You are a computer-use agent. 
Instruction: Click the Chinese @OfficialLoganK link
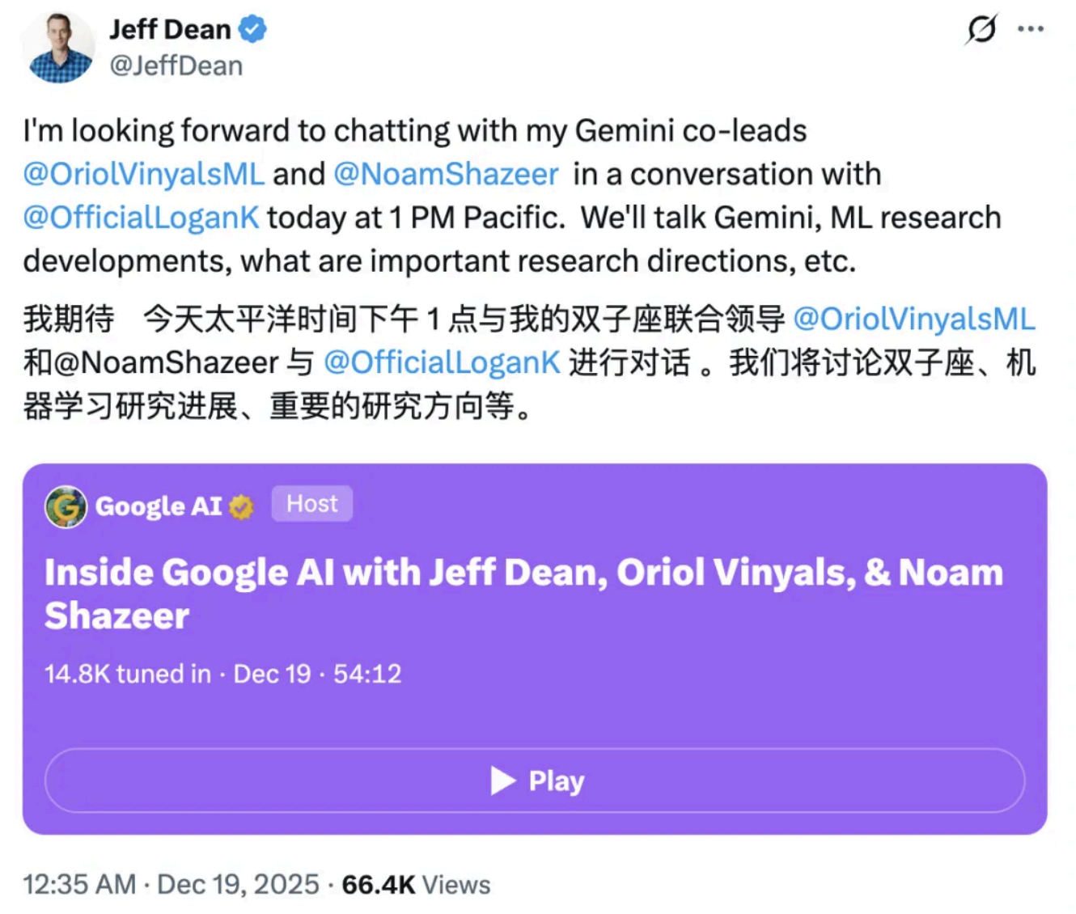(x=442, y=362)
